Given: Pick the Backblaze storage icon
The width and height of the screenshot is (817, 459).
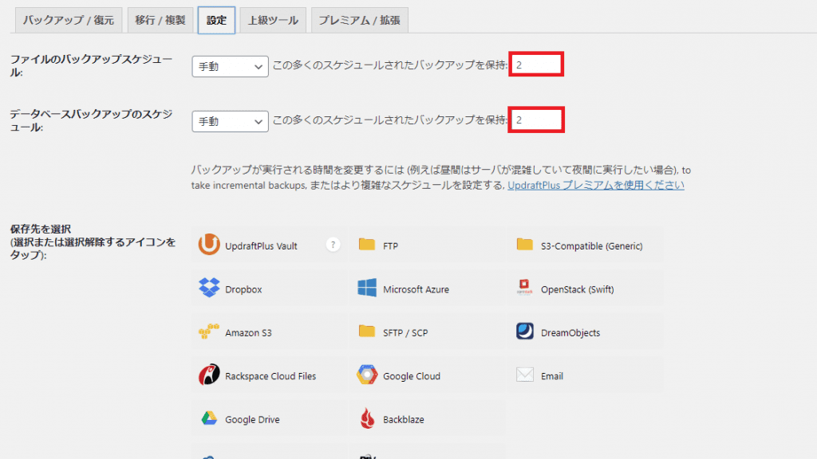Looking at the screenshot, I should pos(367,419).
